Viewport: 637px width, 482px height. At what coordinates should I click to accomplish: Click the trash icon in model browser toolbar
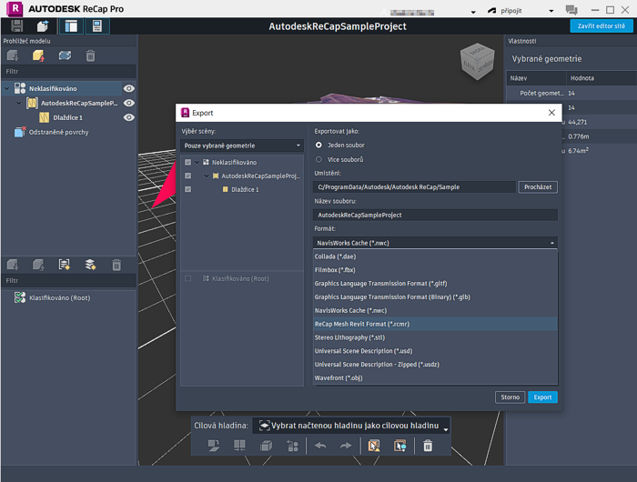pos(91,55)
